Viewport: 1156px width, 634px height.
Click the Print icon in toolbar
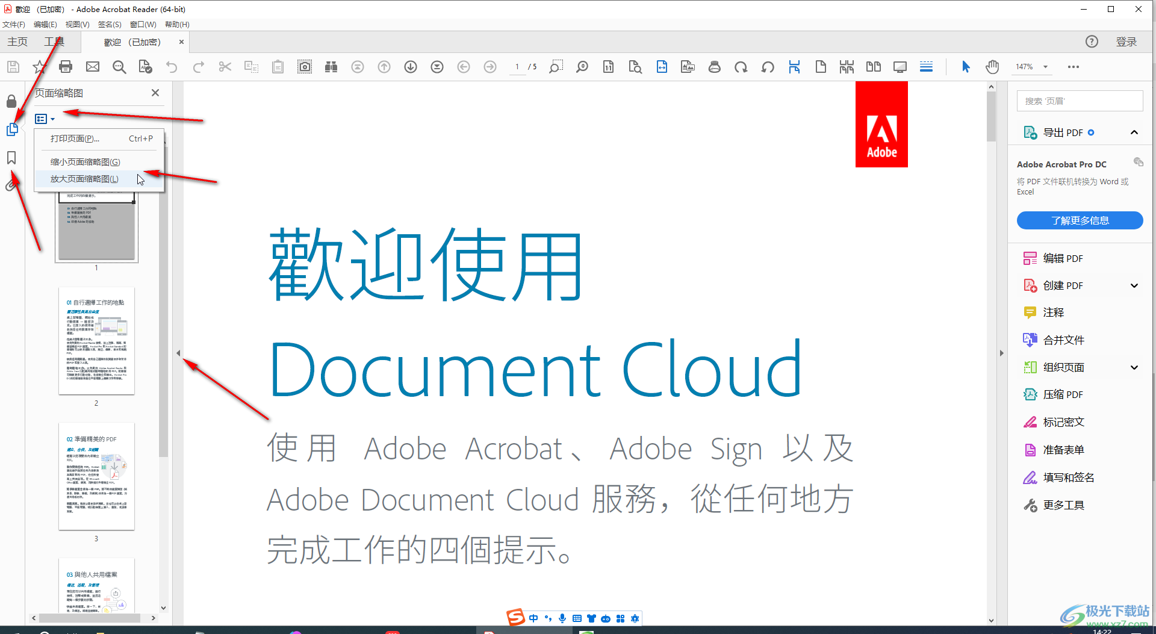[66, 67]
